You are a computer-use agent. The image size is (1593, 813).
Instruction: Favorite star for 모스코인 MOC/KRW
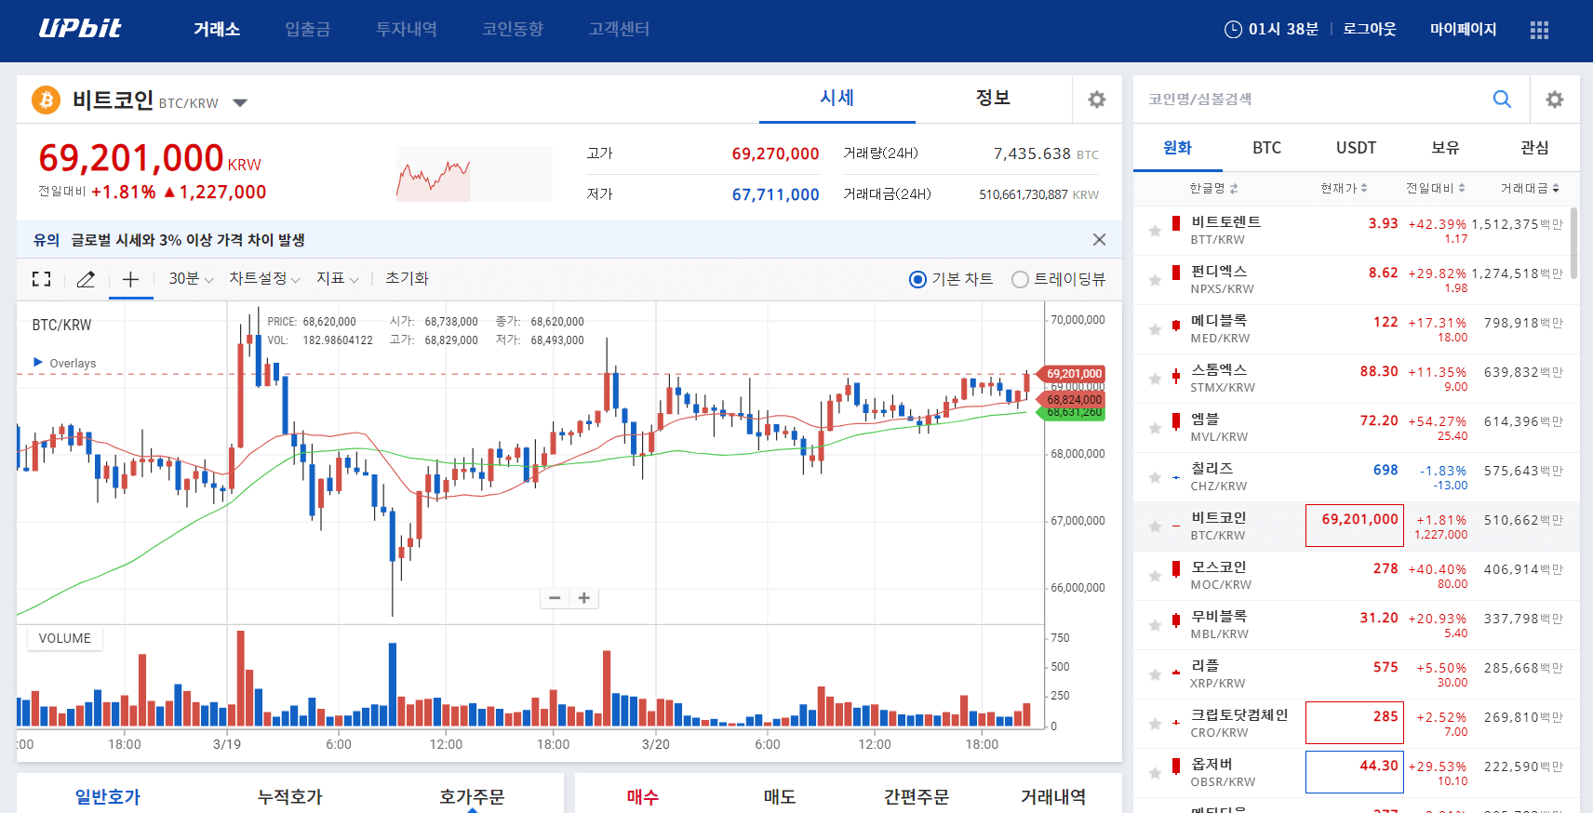tap(1155, 576)
